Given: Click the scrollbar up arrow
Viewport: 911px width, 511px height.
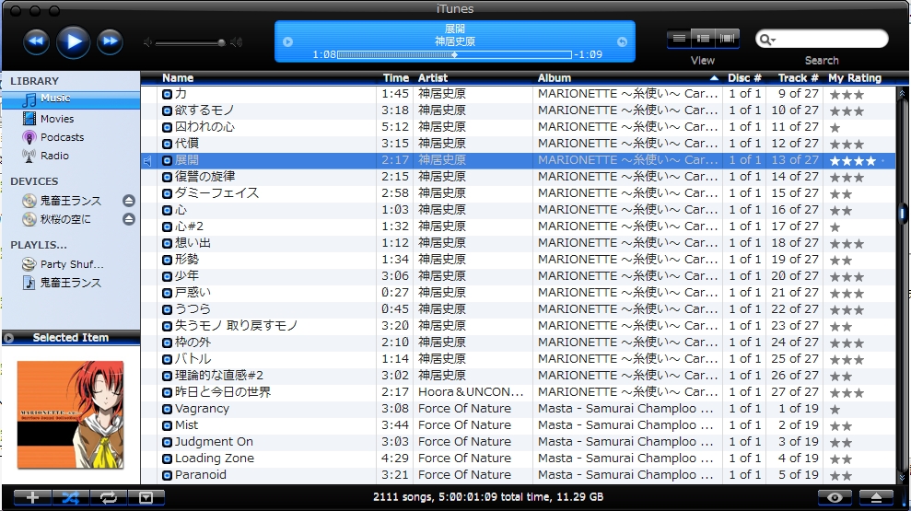Looking at the screenshot, I should pyautogui.click(x=903, y=93).
